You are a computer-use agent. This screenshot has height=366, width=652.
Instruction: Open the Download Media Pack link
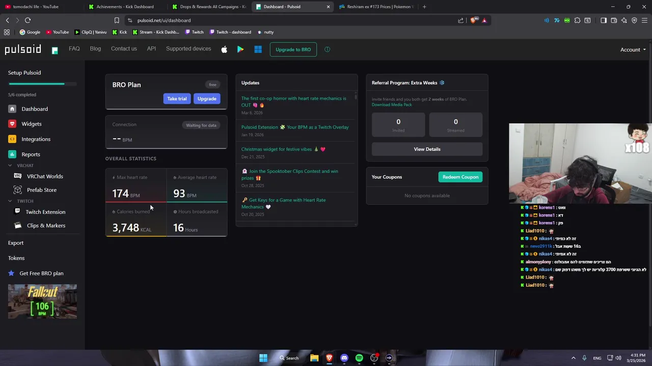[392, 105]
